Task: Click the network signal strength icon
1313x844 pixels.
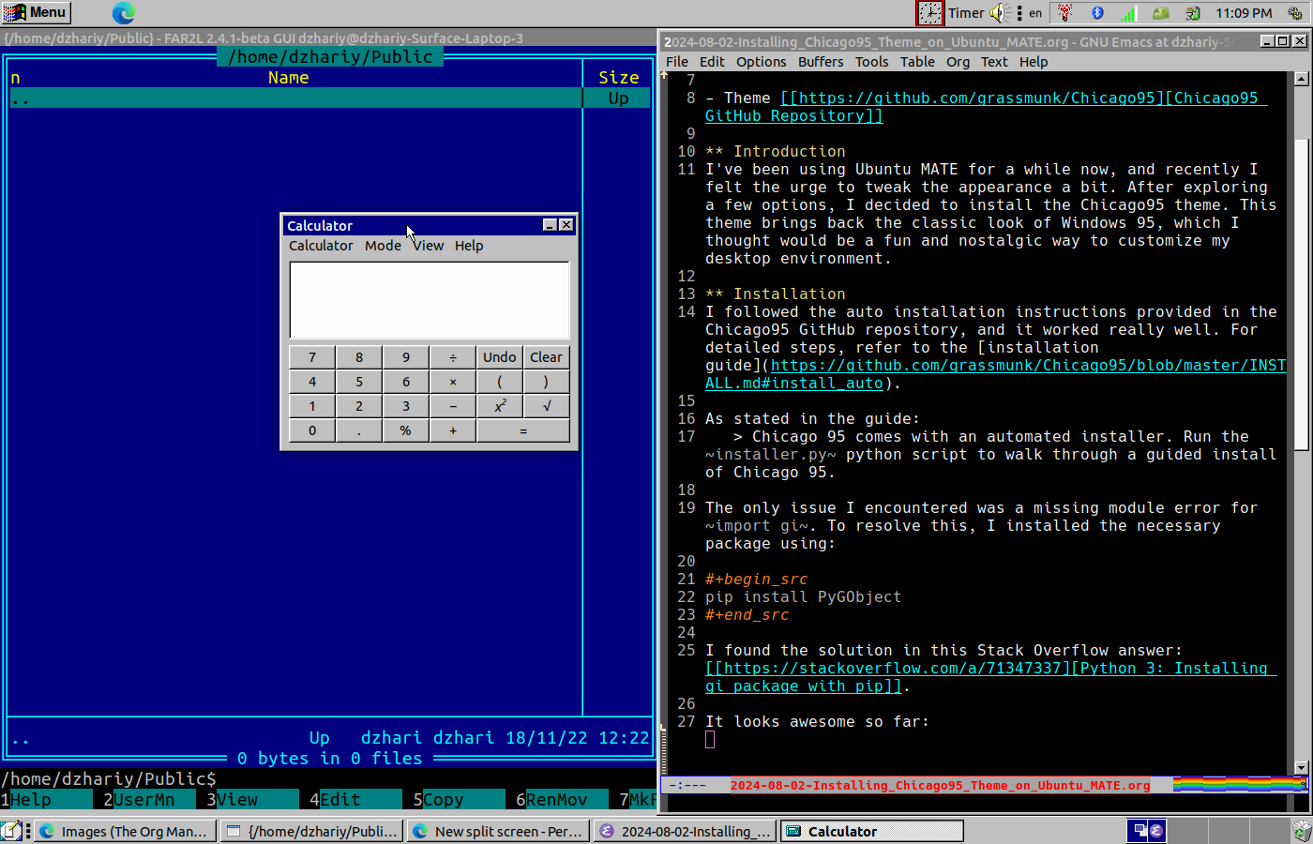Action: tap(1128, 13)
